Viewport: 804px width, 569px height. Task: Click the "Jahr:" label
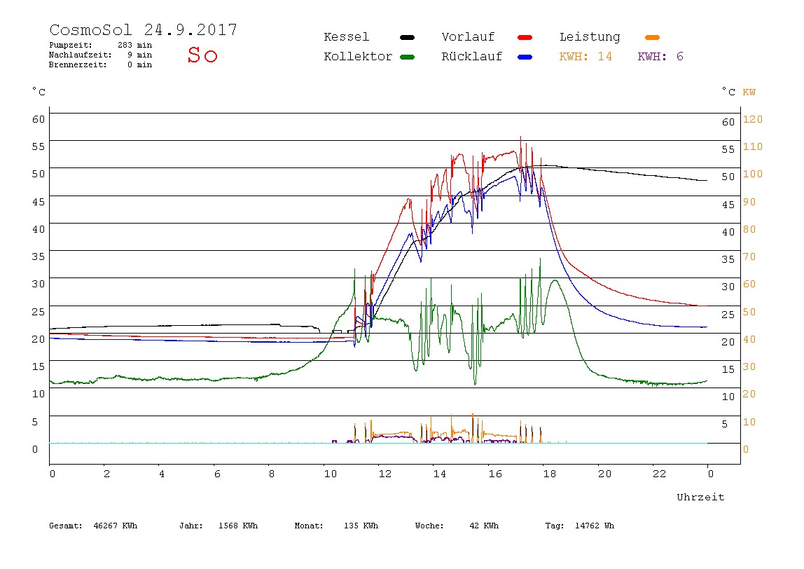pyautogui.click(x=190, y=526)
